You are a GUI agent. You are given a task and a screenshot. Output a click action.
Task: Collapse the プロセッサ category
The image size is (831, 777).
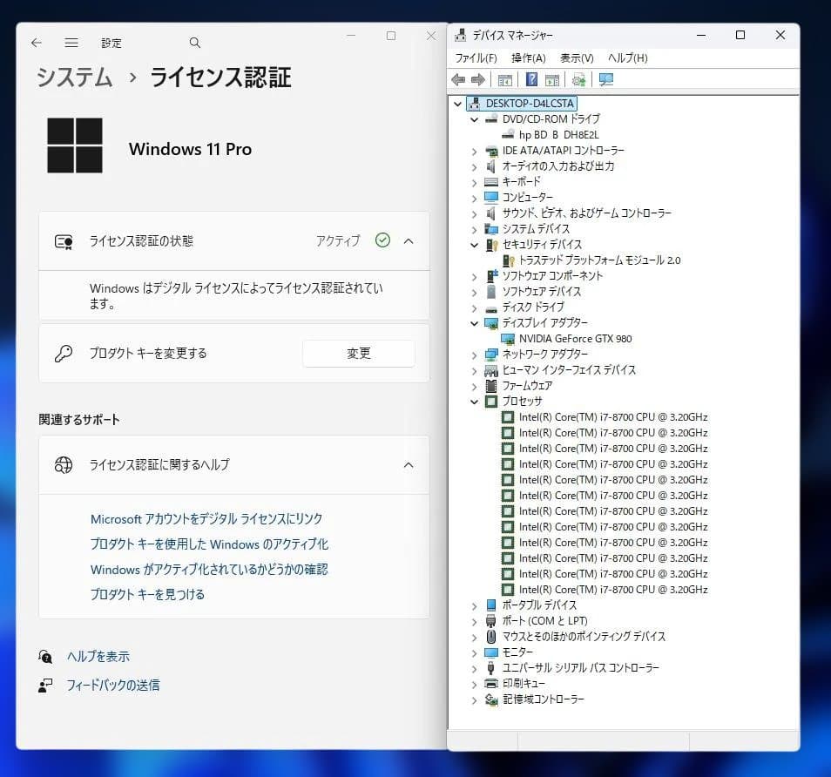[474, 402]
